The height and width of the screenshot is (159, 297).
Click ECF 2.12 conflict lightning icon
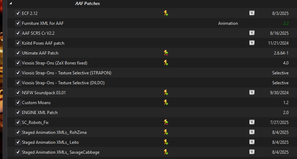[x=166, y=13]
